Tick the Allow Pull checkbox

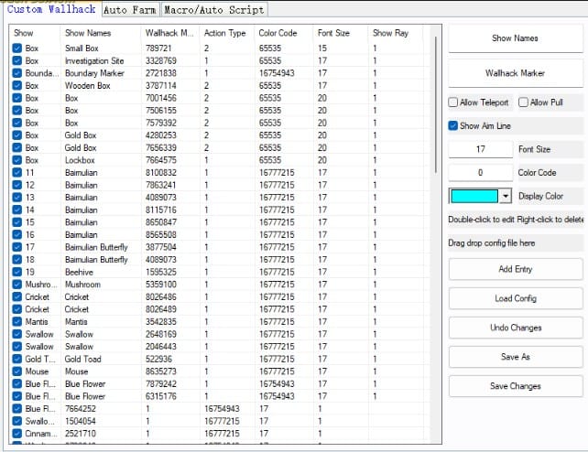tap(524, 102)
